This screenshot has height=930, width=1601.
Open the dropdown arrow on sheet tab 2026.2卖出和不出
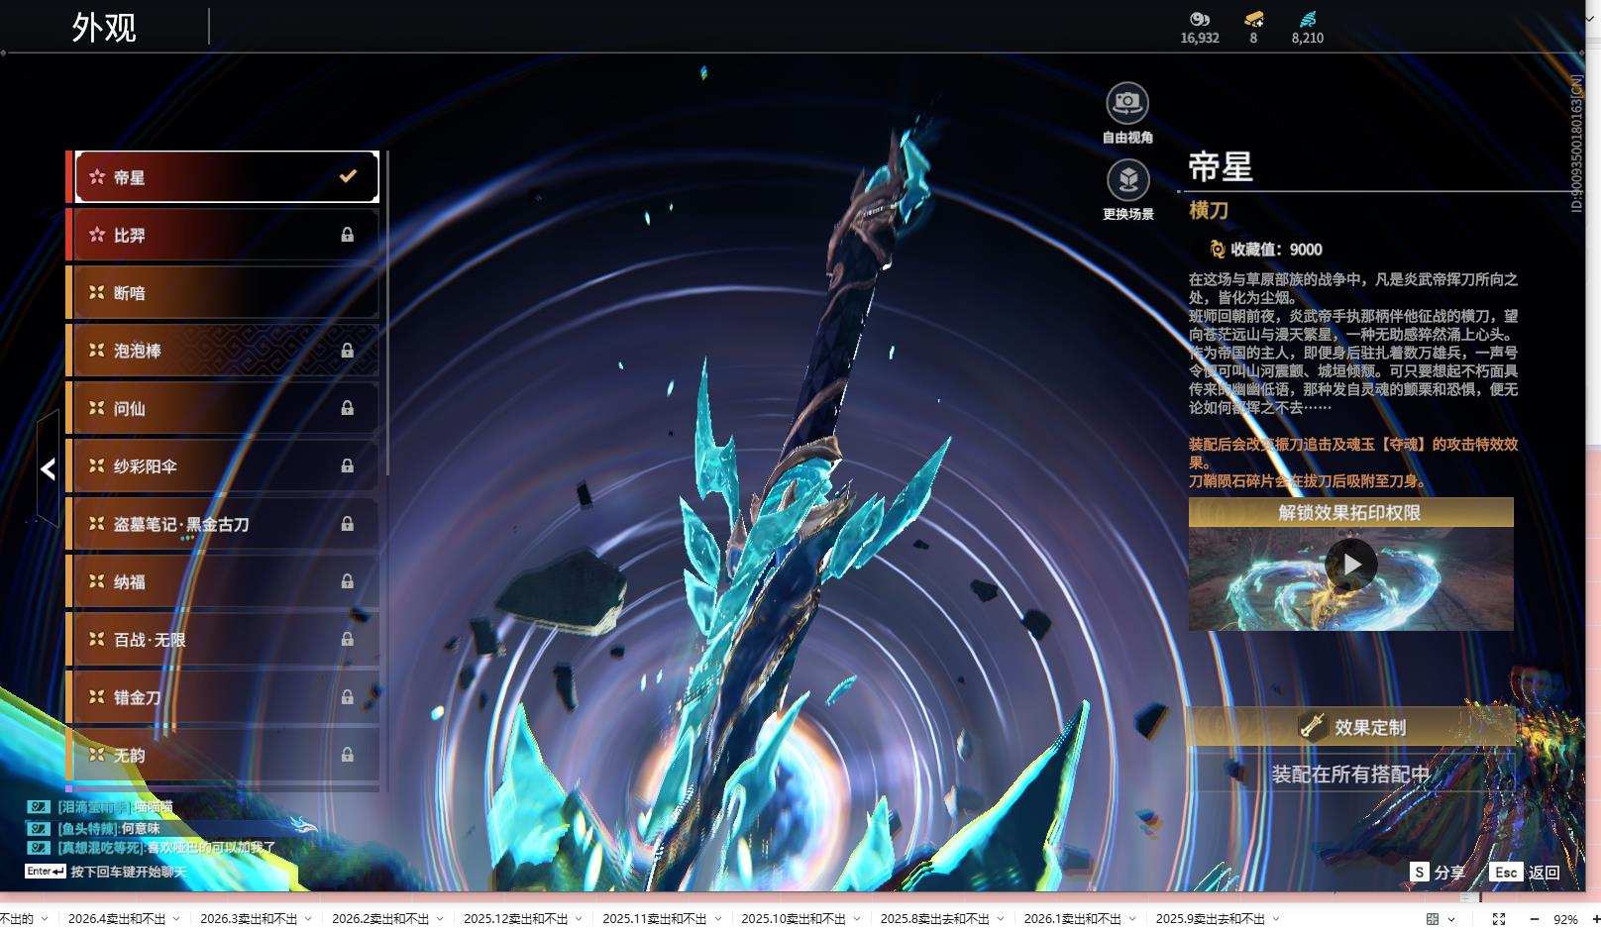[440, 919]
